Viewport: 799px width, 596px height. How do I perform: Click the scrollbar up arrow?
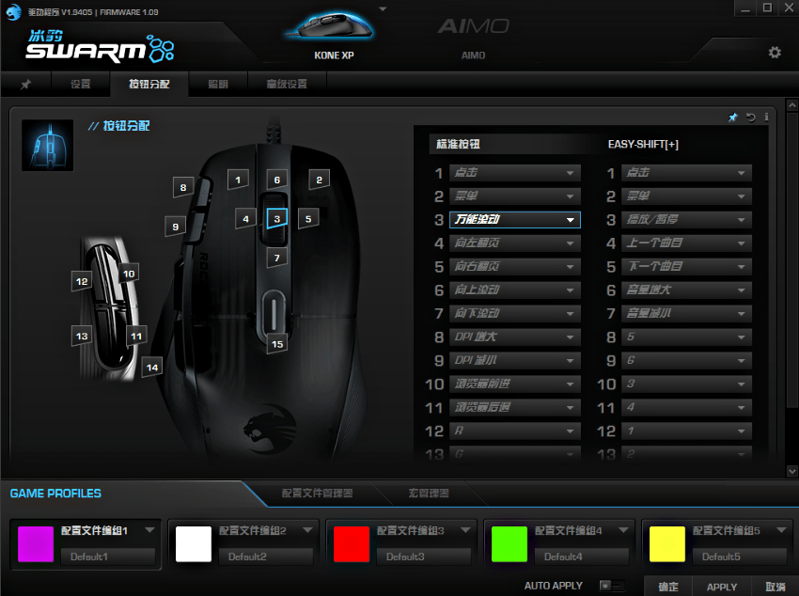pyautogui.click(x=791, y=105)
